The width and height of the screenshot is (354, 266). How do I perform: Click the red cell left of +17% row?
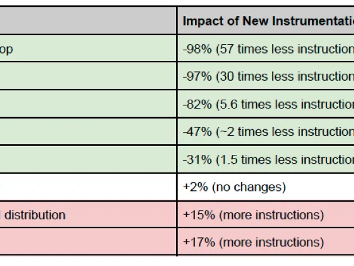(88, 242)
